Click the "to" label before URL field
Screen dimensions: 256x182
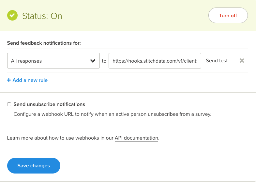(x=104, y=61)
